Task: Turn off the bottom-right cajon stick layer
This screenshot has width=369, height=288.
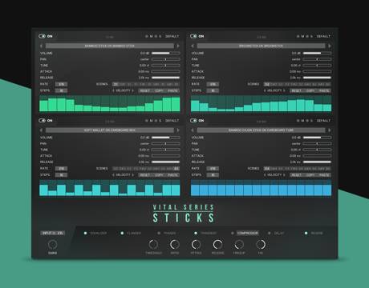Action: [x=193, y=121]
